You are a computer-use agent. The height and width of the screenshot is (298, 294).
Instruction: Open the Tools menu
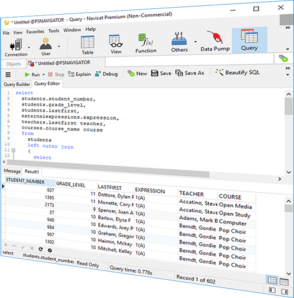click(54, 31)
